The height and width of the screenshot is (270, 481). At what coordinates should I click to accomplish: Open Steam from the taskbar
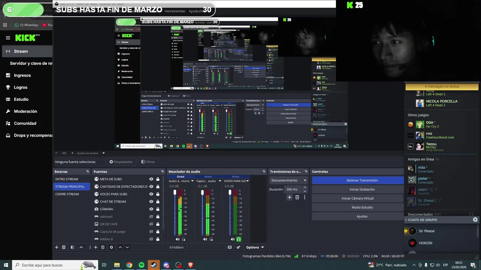[x=153, y=265]
